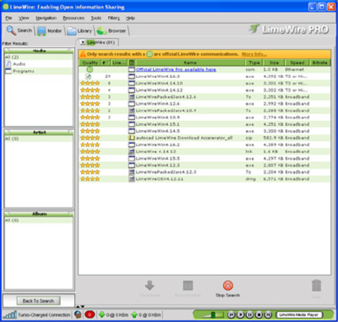Screen dimensions: 338x322
Task: Open the Navigation menu
Action: click(46, 18)
